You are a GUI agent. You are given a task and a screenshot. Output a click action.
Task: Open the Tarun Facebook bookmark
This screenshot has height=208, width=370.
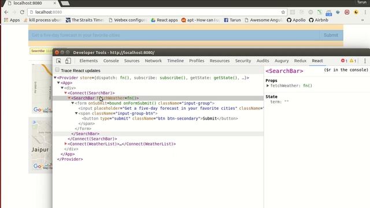232,20
